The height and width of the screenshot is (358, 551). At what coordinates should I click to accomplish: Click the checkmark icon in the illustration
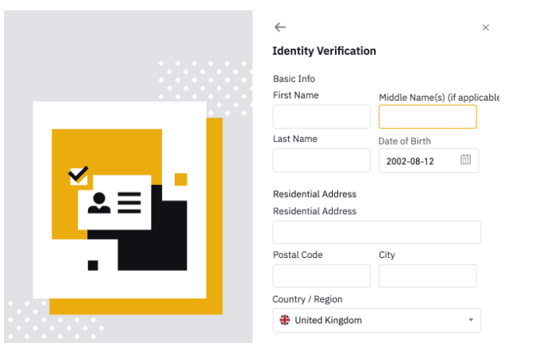[78, 173]
